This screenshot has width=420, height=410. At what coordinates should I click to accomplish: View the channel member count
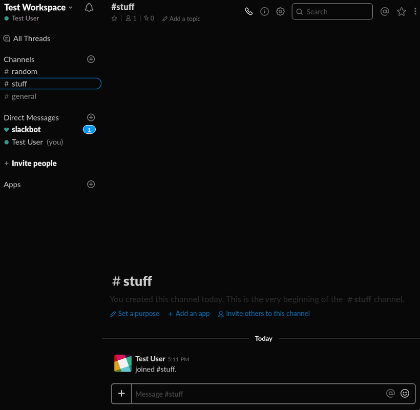tap(131, 18)
